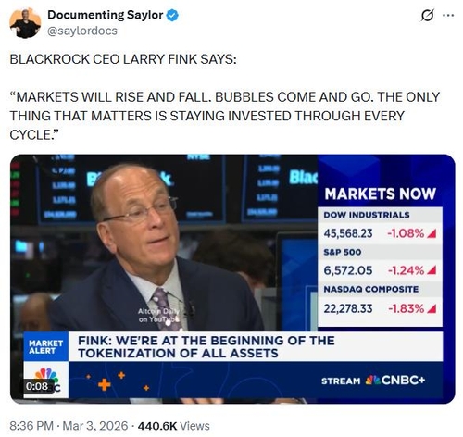
Task: Open the three-dot more options menu
Action: [x=448, y=15]
